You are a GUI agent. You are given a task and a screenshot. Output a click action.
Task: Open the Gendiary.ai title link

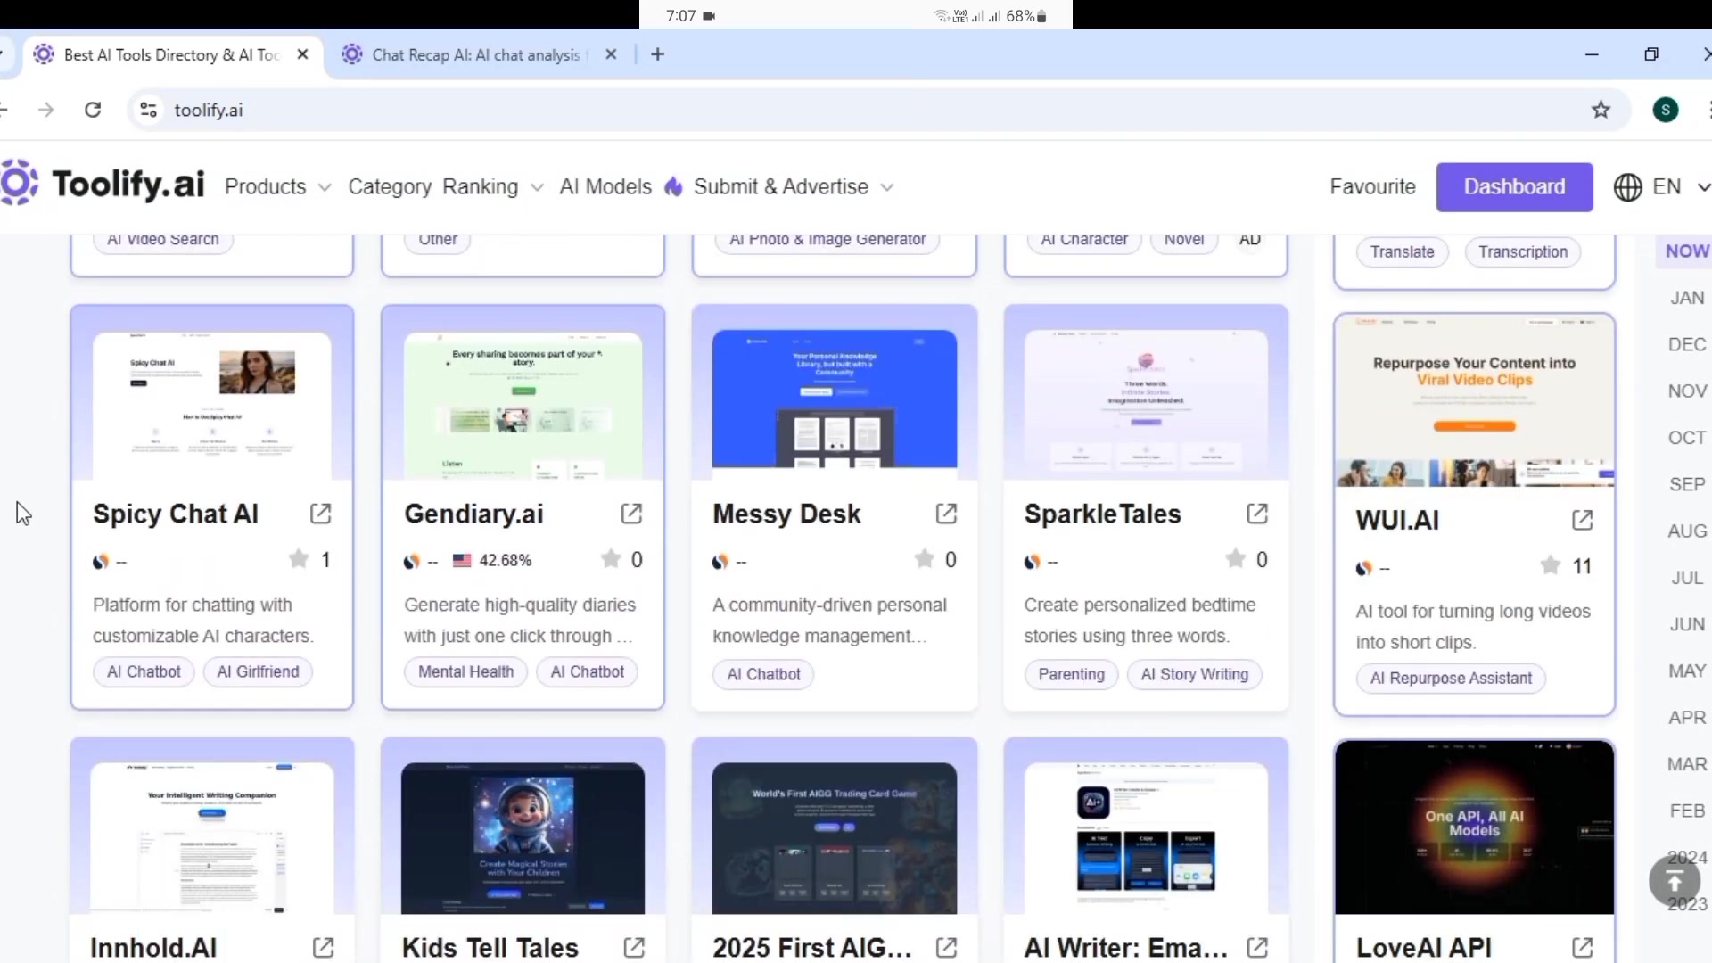tap(473, 514)
